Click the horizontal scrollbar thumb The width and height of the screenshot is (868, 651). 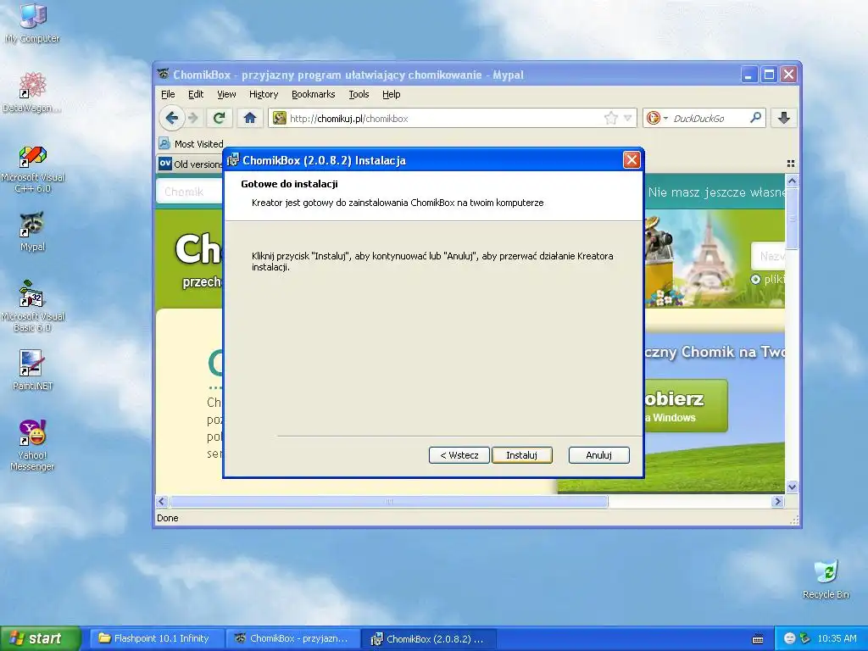[388, 502]
